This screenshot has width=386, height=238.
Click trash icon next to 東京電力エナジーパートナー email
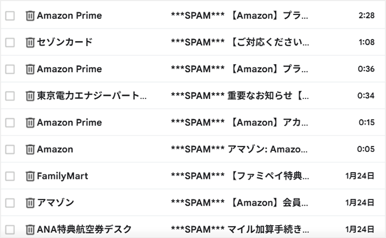click(30, 96)
